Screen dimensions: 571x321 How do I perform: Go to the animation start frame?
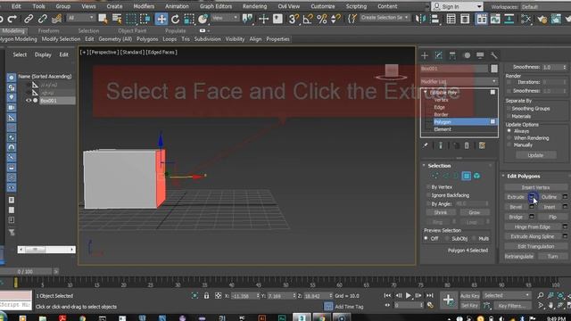(387, 295)
